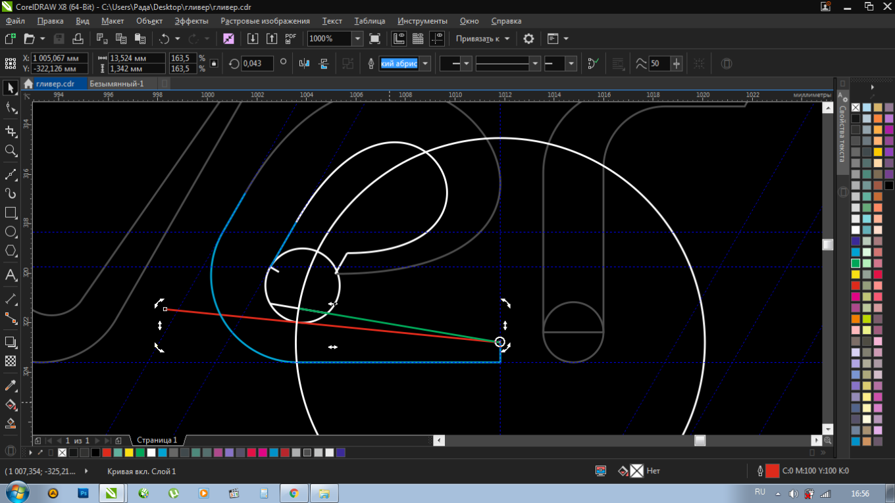Viewport: 895px width, 503px height.
Task: Click the 'Страница 1' page tab
Action: 157,440
